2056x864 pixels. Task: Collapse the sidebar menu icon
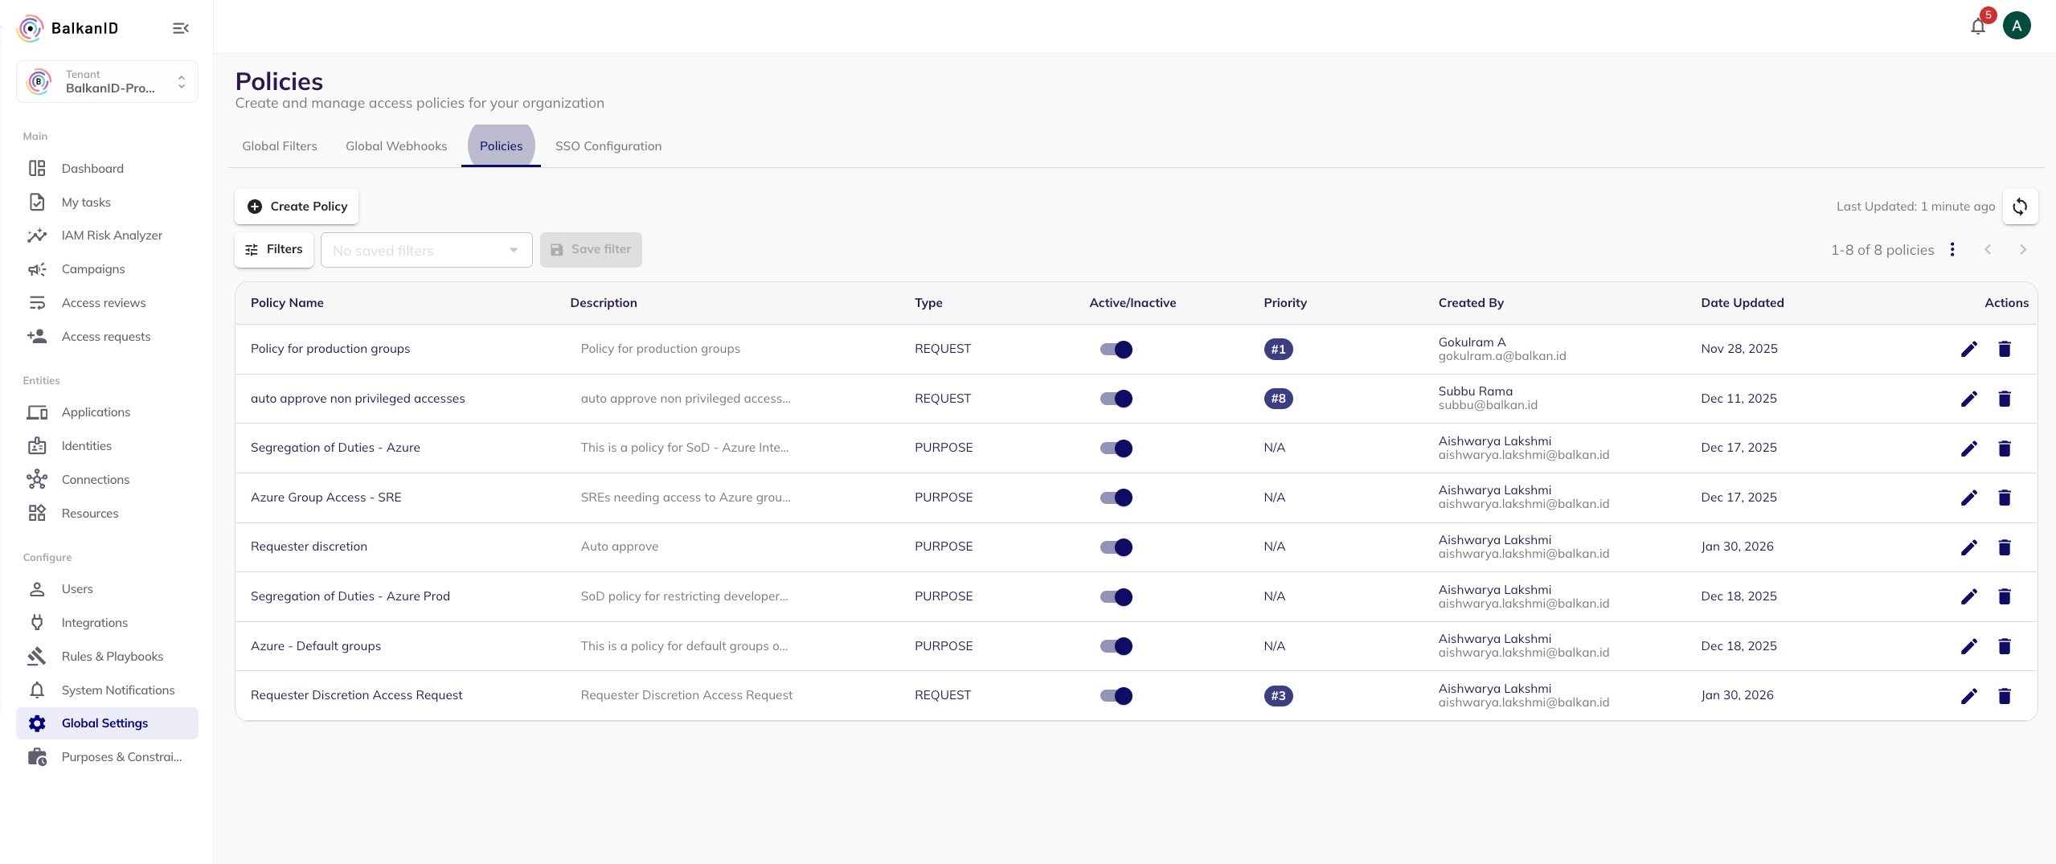(x=181, y=28)
